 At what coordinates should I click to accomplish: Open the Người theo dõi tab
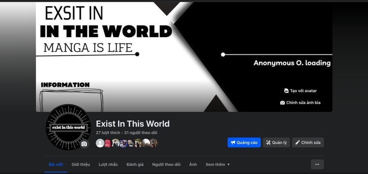pyautogui.click(x=166, y=164)
